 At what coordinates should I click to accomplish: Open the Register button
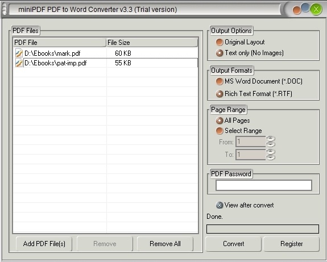coord(291,244)
